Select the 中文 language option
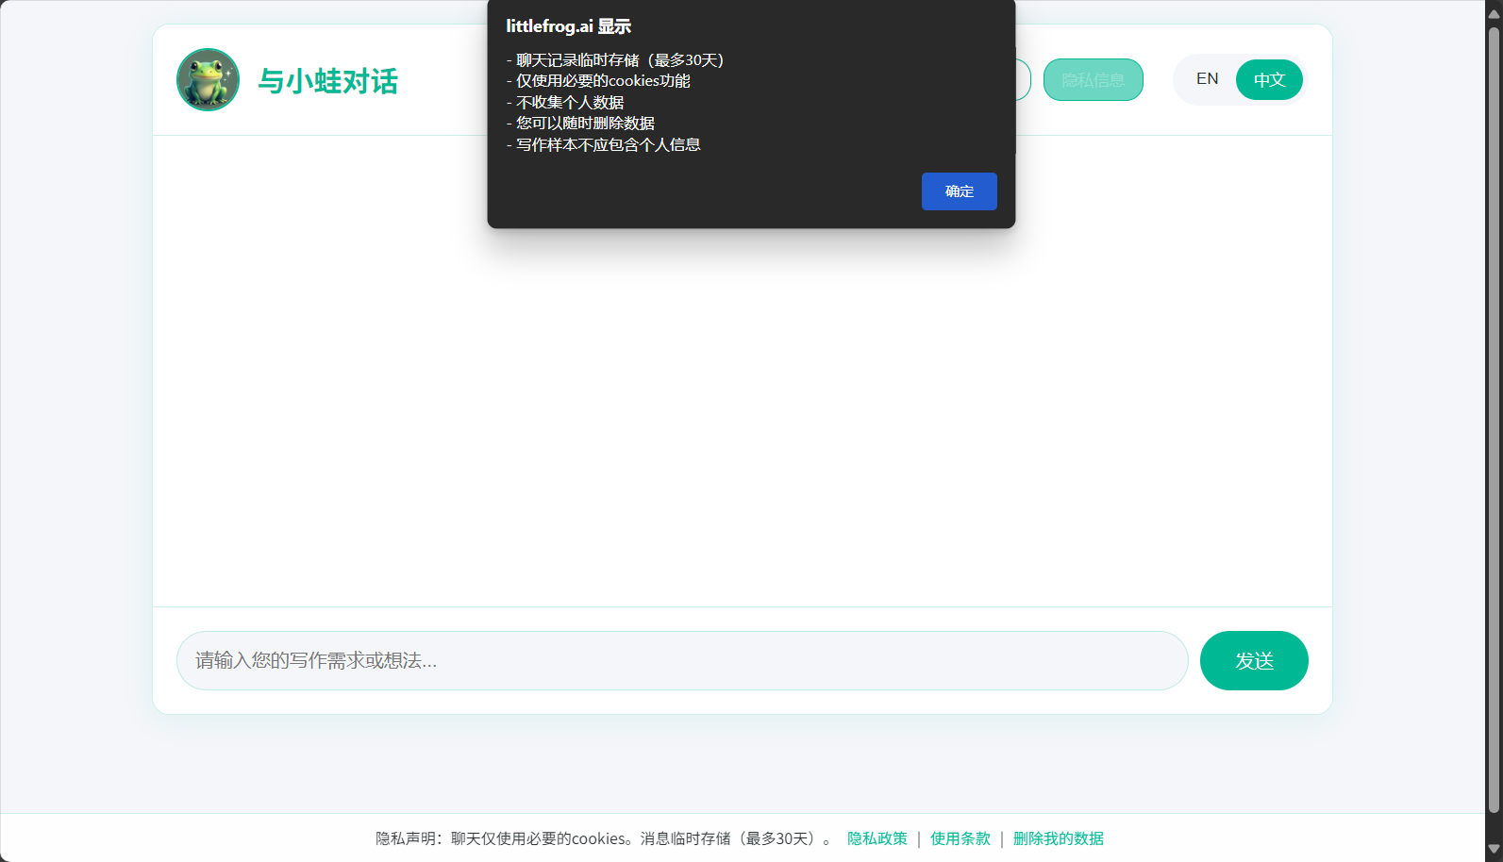Screen dimensions: 1503x862 (1269, 80)
